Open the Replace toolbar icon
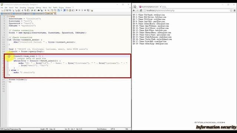Screen dimensions: 237x133 (x=42, y=10)
